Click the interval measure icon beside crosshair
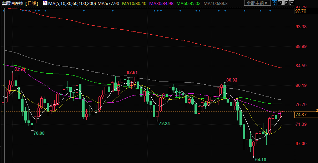The width and height of the screenshot is (318, 163). (280, 3)
